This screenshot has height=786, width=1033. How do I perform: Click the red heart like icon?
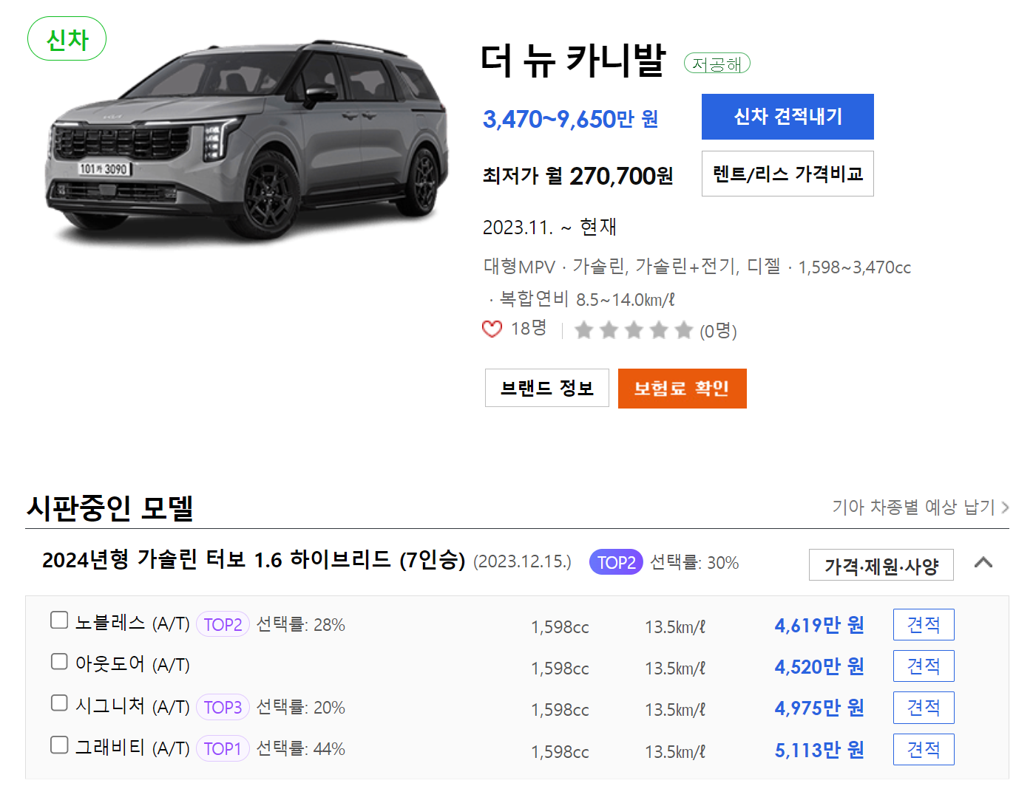coord(492,329)
